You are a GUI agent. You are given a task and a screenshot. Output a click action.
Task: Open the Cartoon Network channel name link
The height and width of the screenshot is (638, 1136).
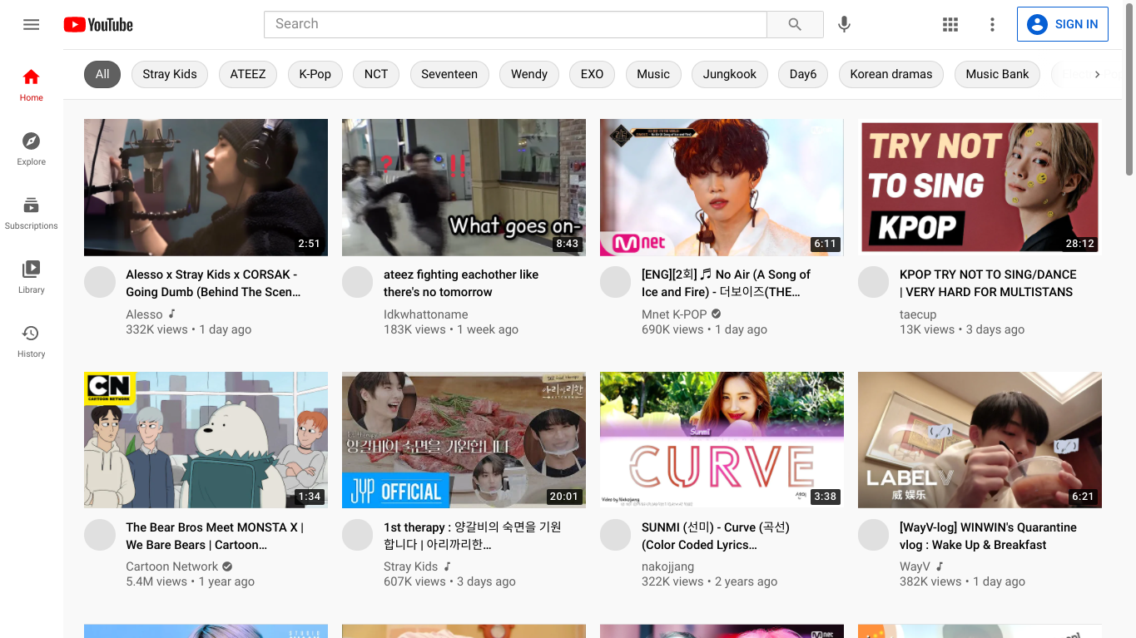[x=171, y=566]
